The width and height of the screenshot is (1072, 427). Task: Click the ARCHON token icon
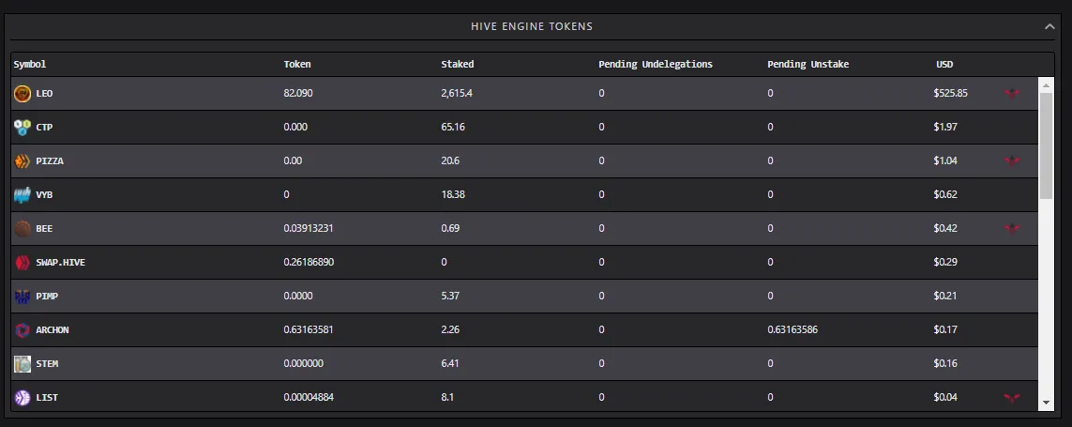pyautogui.click(x=23, y=329)
